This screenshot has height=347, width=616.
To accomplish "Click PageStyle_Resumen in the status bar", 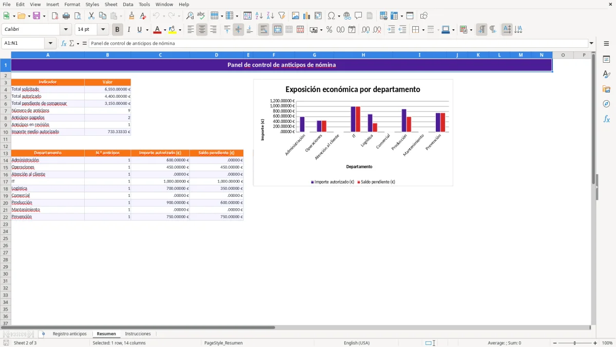I will [x=224, y=343].
